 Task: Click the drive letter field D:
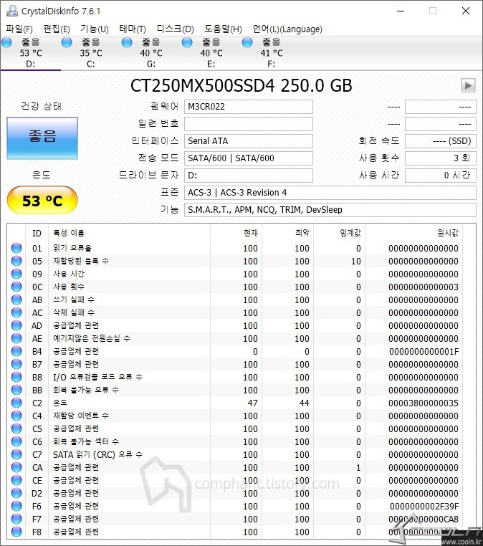point(248,175)
